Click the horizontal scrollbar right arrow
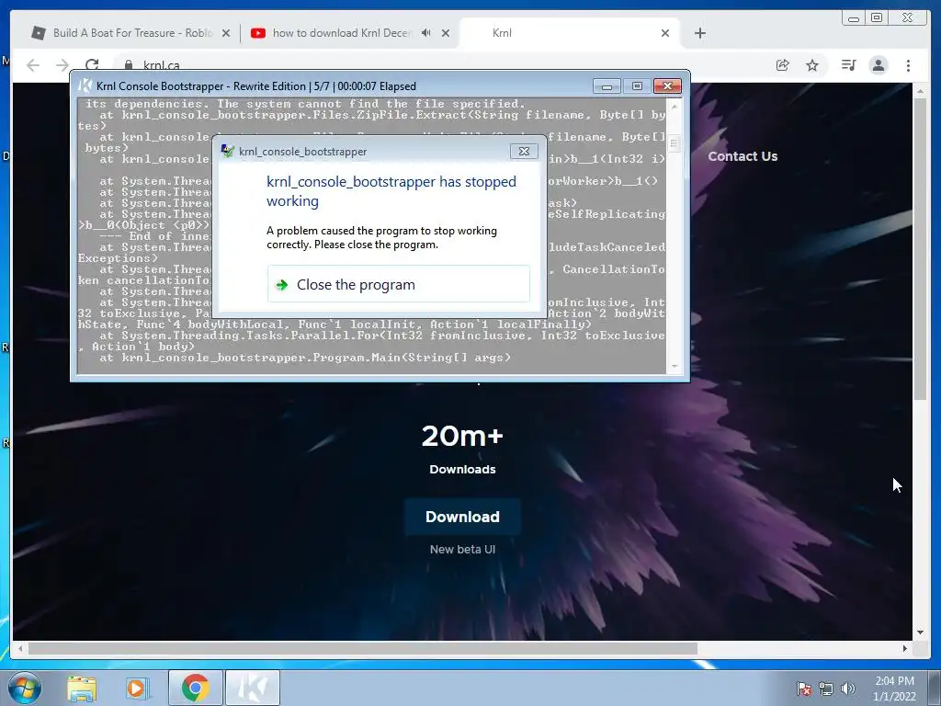941x706 pixels. coord(904,648)
